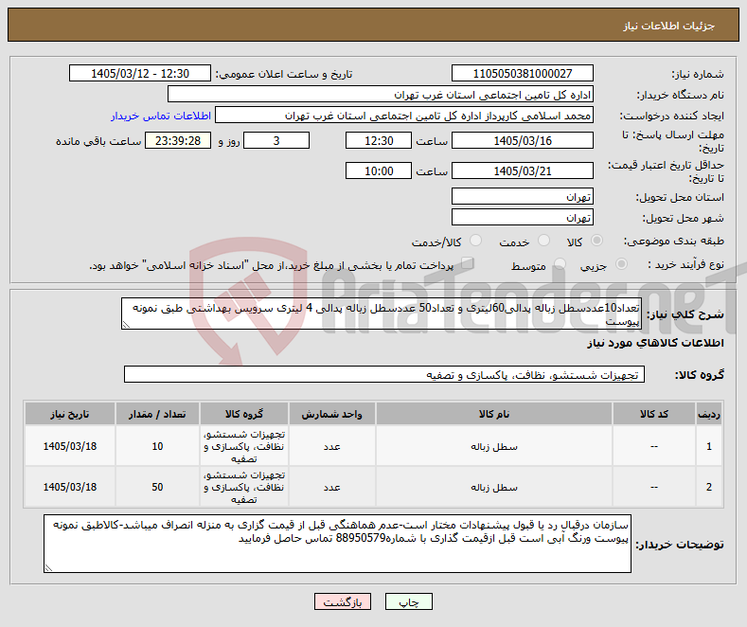Toggle the Islamic treasury payment checkbox

point(467,263)
